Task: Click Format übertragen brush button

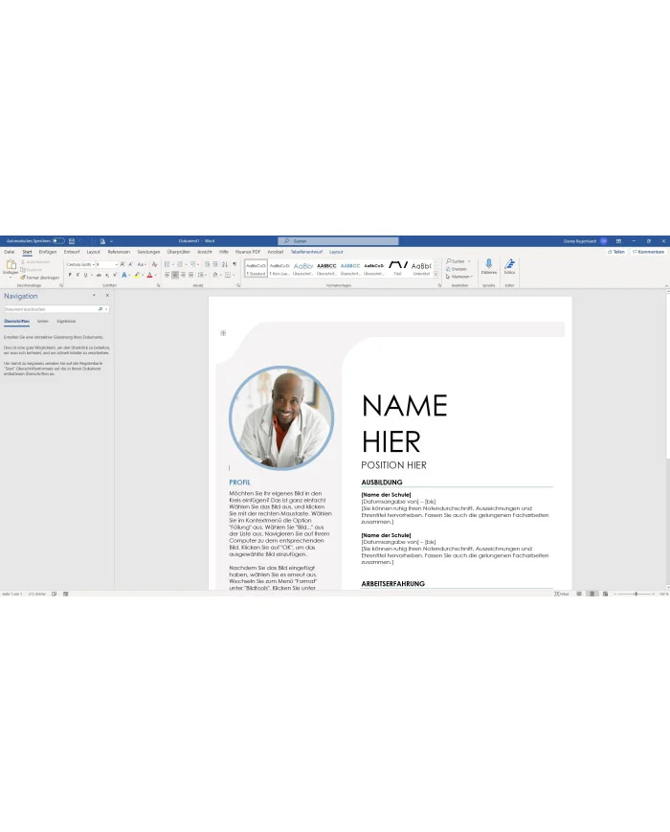Action: point(40,278)
